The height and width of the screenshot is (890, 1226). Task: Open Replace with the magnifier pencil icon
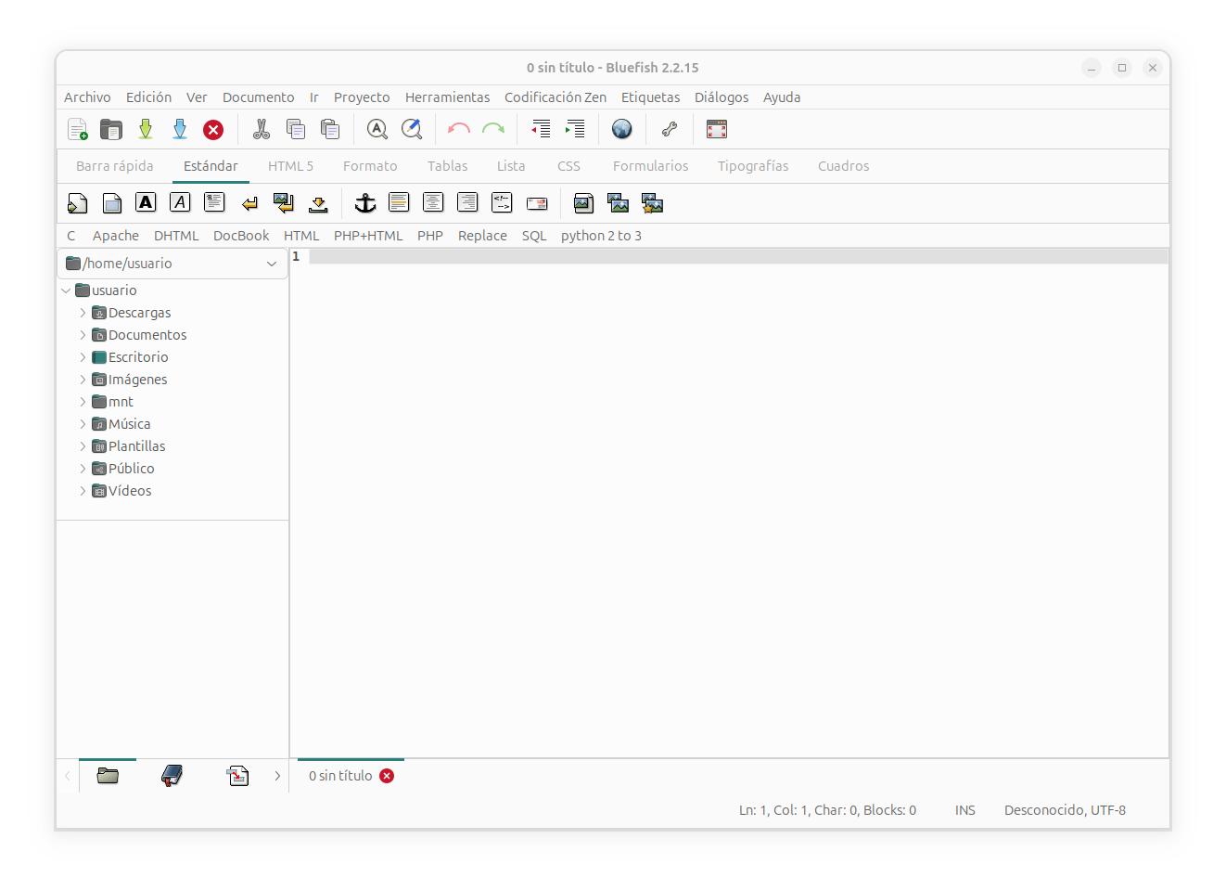point(412,130)
